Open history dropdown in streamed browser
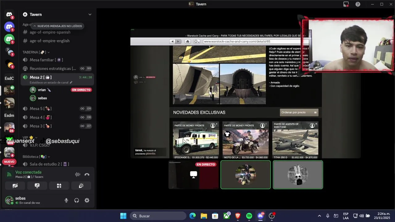 [197, 41]
